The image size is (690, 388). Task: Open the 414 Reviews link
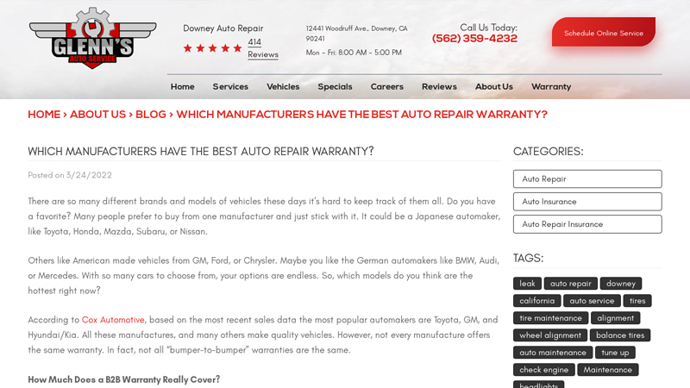click(x=263, y=48)
